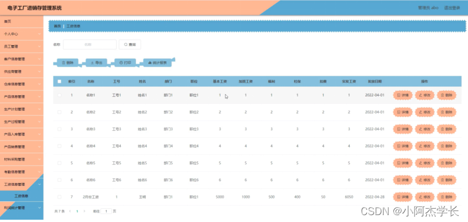The width and height of the screenshot is (468, 222).
Task: Expand 客户信息管理 with its chevron
Action: click(40, 59)
